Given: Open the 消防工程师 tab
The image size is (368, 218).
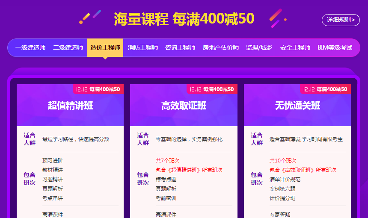Looking at the screenshot, I should point(143,47).
